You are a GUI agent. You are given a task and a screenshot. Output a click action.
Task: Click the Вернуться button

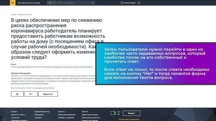point(48,94)
